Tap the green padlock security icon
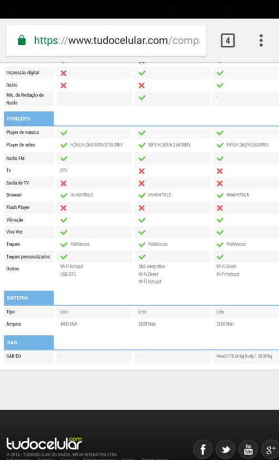This screenshot has height=460, width=279. 22,40
